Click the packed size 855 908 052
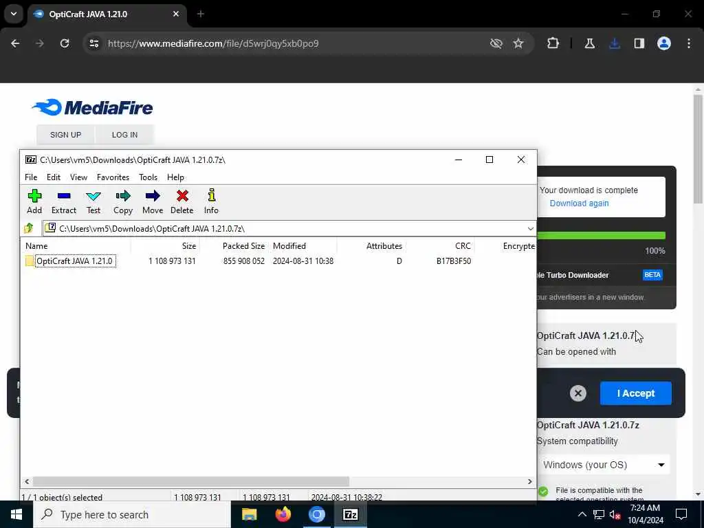Image resolution: width=704 pixels, height=528 pixels. 244,261
